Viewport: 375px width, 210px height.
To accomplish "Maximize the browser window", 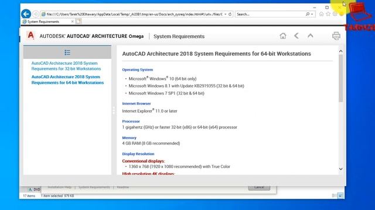I will point(327,8).
